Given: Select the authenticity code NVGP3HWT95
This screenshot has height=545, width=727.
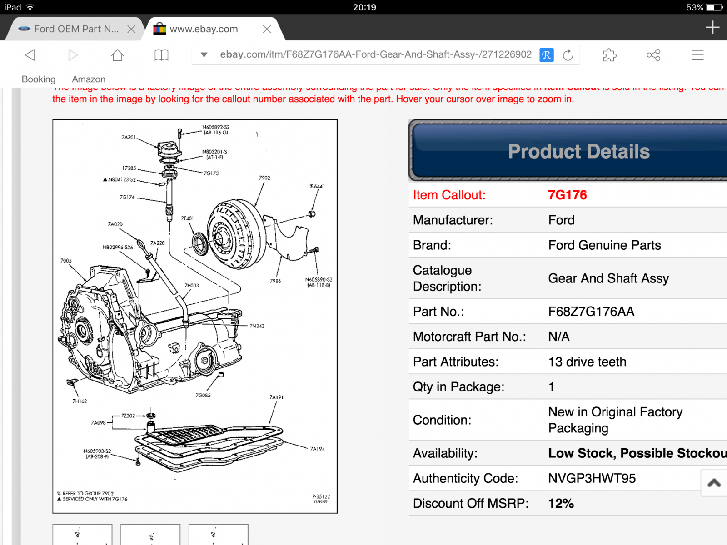Looking at the screenshot, I should (x=592, y=478).
